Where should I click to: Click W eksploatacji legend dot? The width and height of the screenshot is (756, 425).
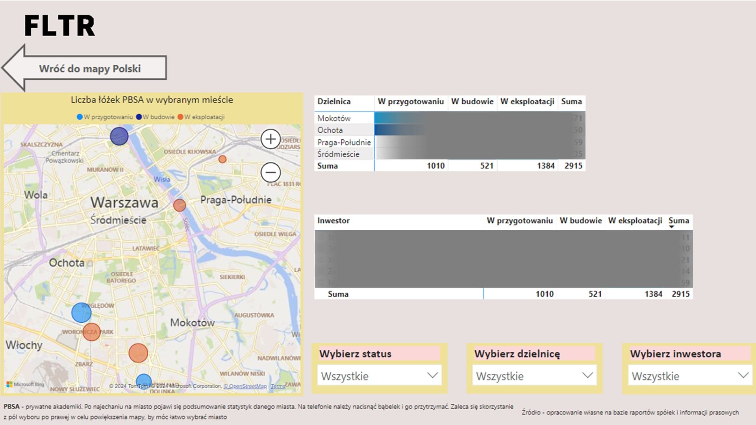(180, 117)
